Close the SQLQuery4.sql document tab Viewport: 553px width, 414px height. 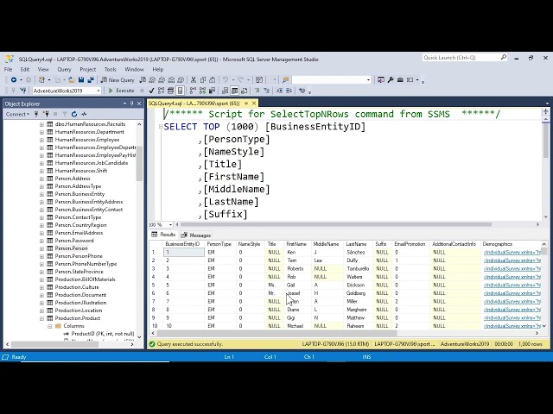[254, 103]
